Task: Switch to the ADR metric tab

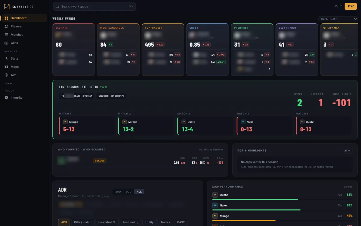Action: pyautogui.click(x=64, y=222)
